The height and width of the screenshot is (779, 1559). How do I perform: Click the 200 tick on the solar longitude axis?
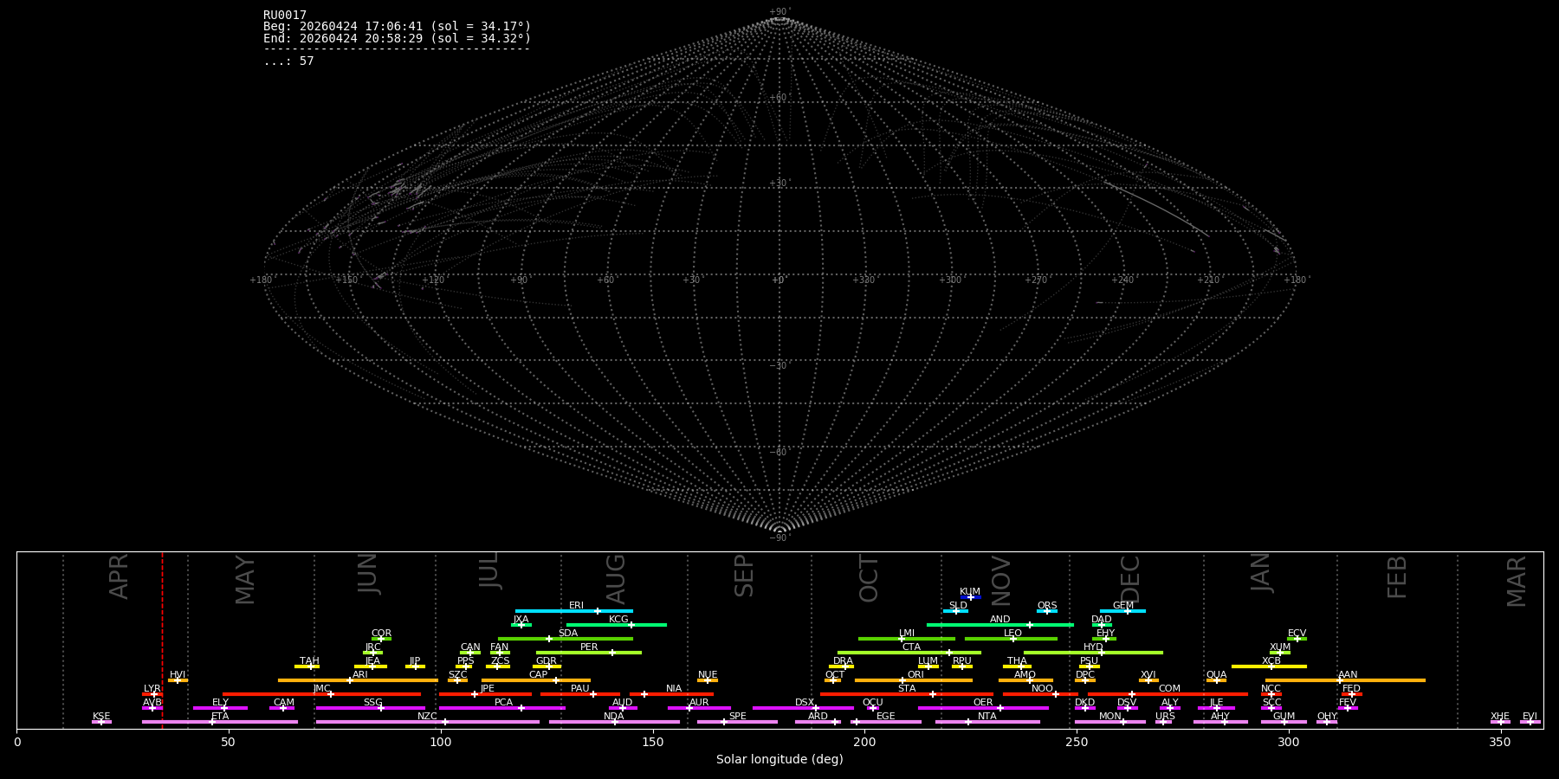[x=864, y=742]
